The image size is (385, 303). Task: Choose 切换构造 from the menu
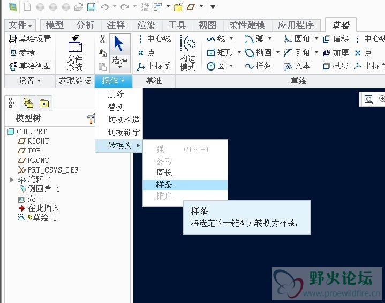[x=119, y=120]
